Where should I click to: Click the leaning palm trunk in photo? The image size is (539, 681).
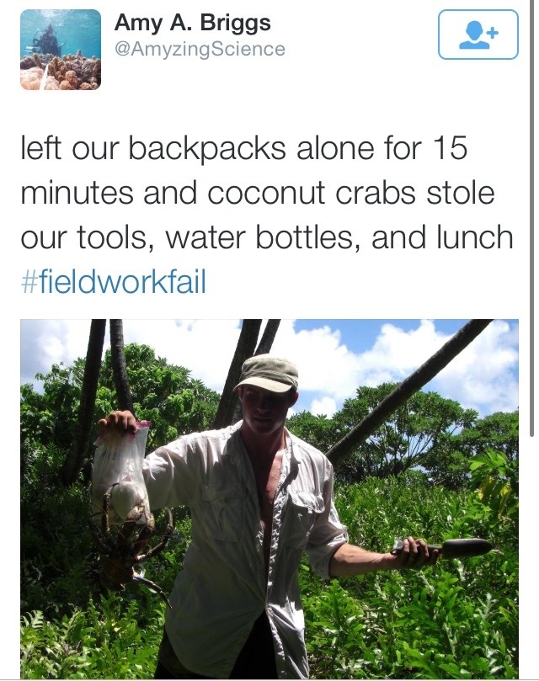404,394
